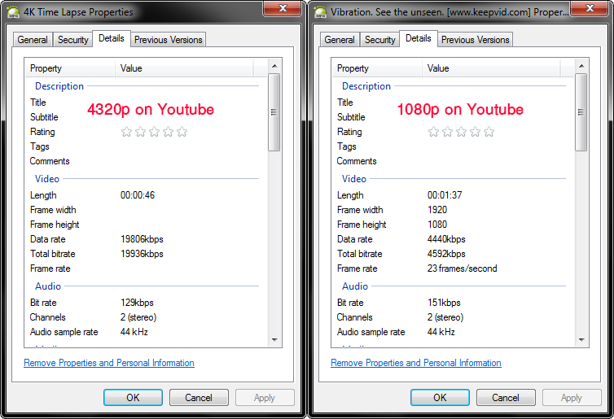Click Frame rate row in 4K Time Lapse window
Image resolution: width=614 pixels, height=419 pixels.
point(146,268)
